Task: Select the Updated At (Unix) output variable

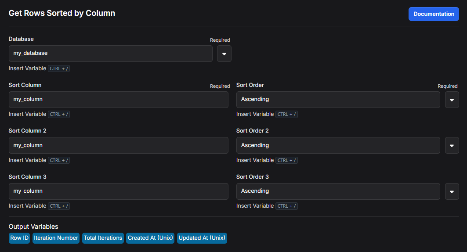Action: coord(202,238)
